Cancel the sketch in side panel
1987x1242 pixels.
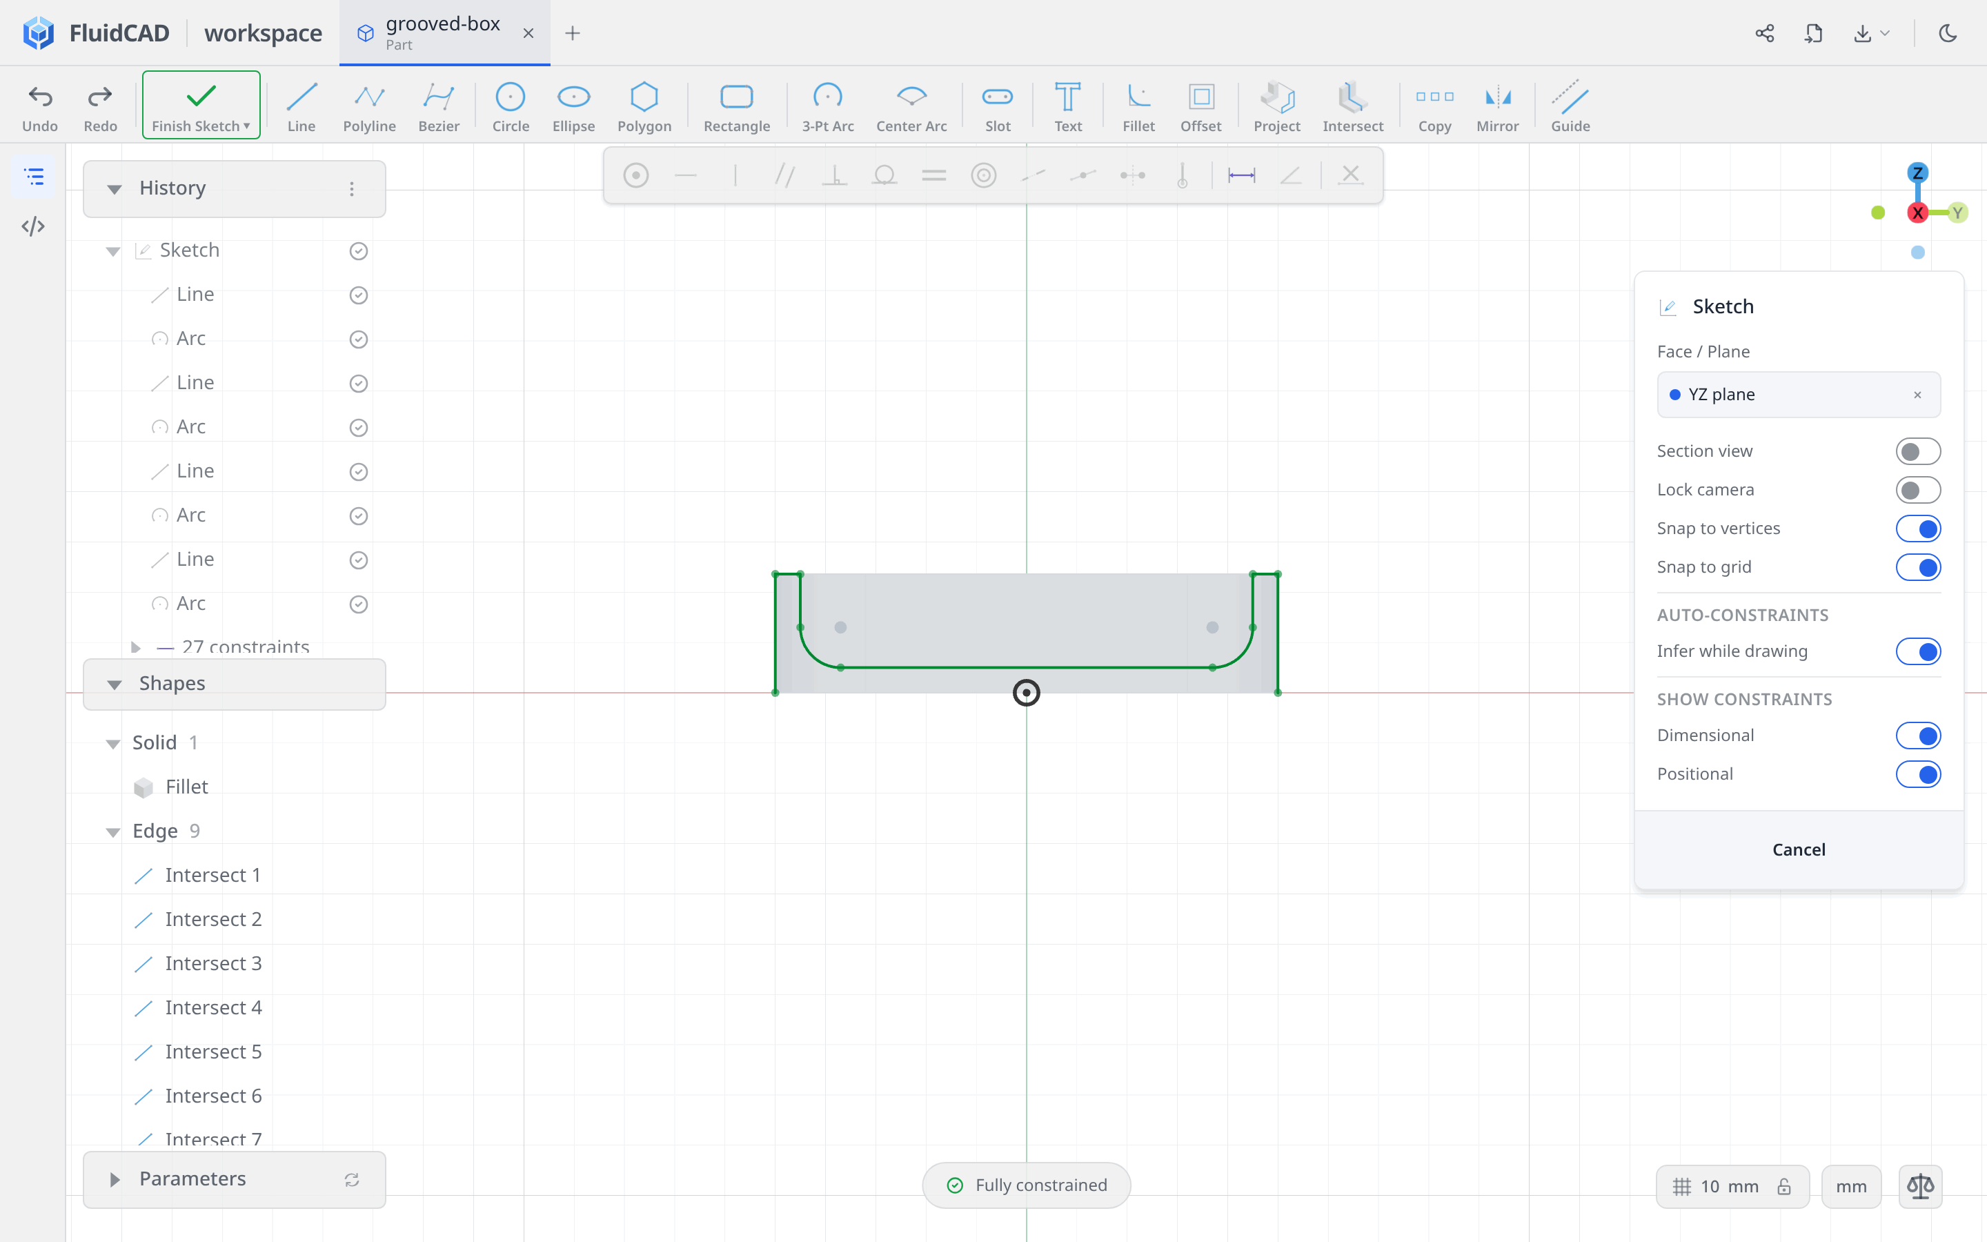point(1798,849)
